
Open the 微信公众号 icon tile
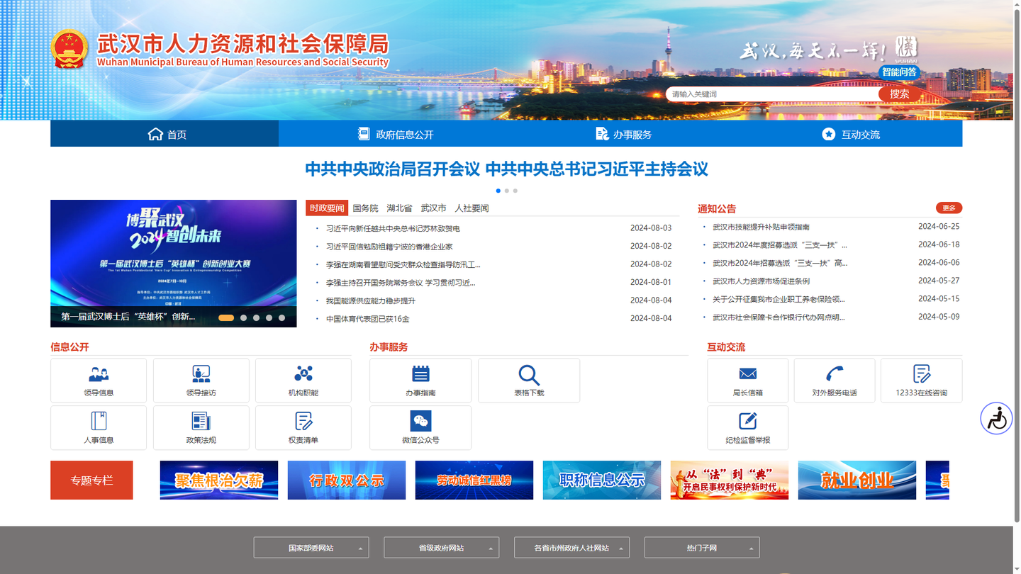click(x=420, y=427)
